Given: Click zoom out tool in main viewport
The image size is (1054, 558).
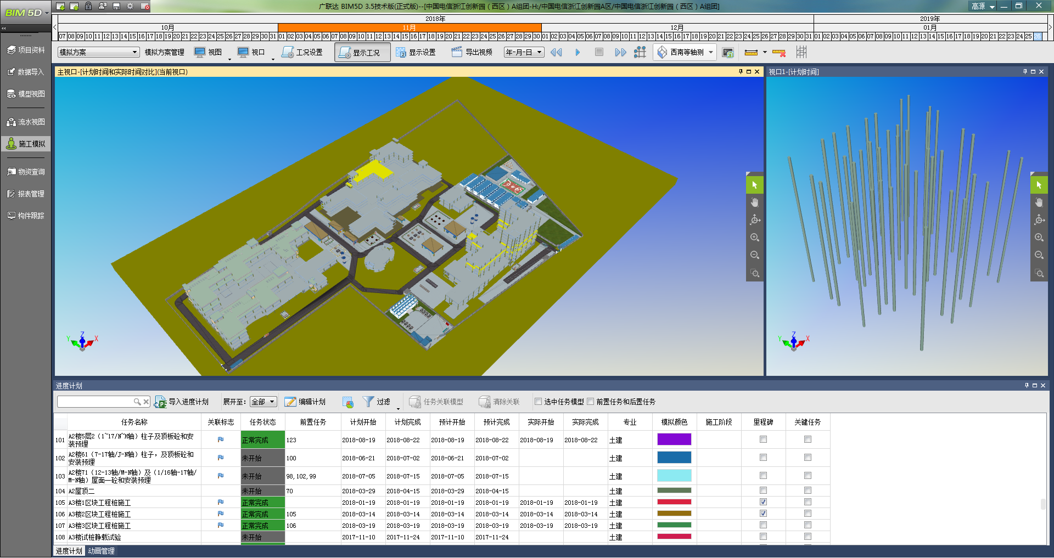Looking at the screenshot, I should pyautogui.click(x=755, y=255).
